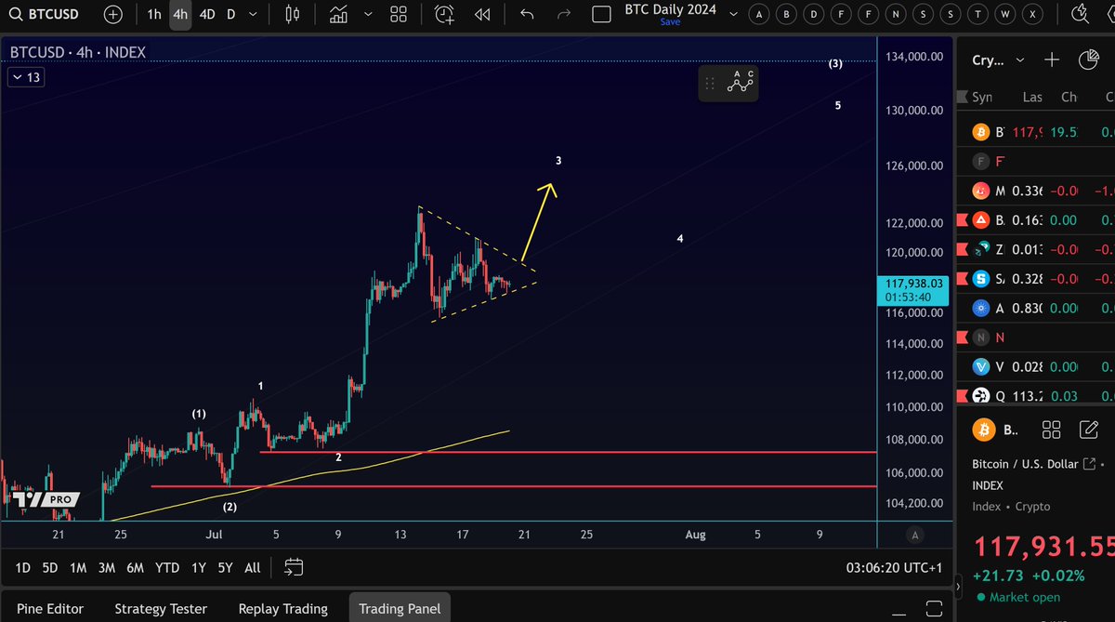Open watchlist advanced view pie icon
Screen dimensions: 1115x622
tap(1089, 60)
